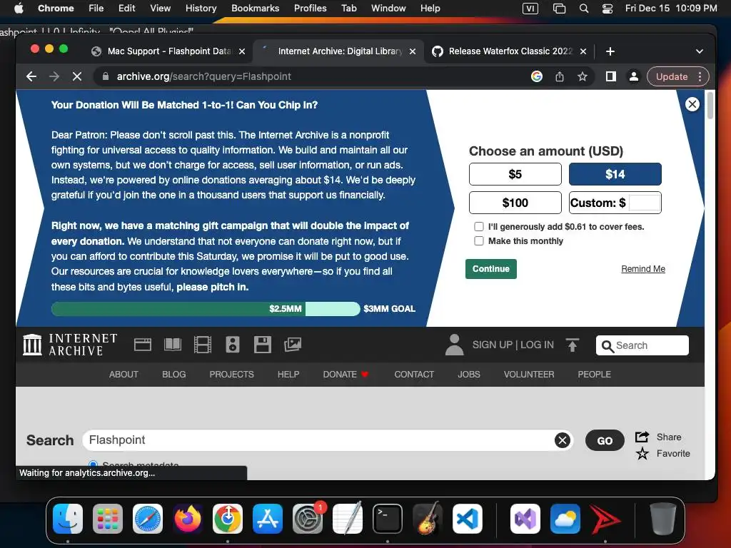Open Chrome three-dot menu
The height and width of the screenshot is (548, 731).
pyautogui.click(x=700, y=76)
